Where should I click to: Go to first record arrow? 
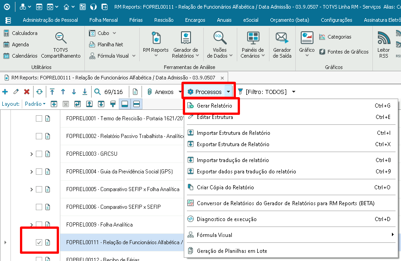tap(52, 92)
